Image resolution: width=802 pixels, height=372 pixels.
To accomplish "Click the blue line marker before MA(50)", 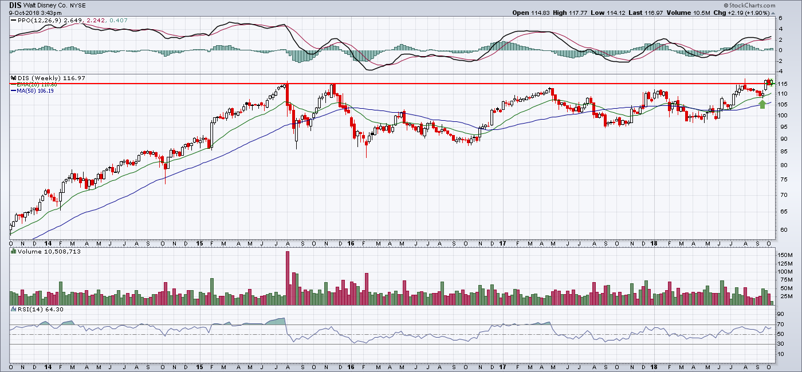I will [x=13, y=90].
